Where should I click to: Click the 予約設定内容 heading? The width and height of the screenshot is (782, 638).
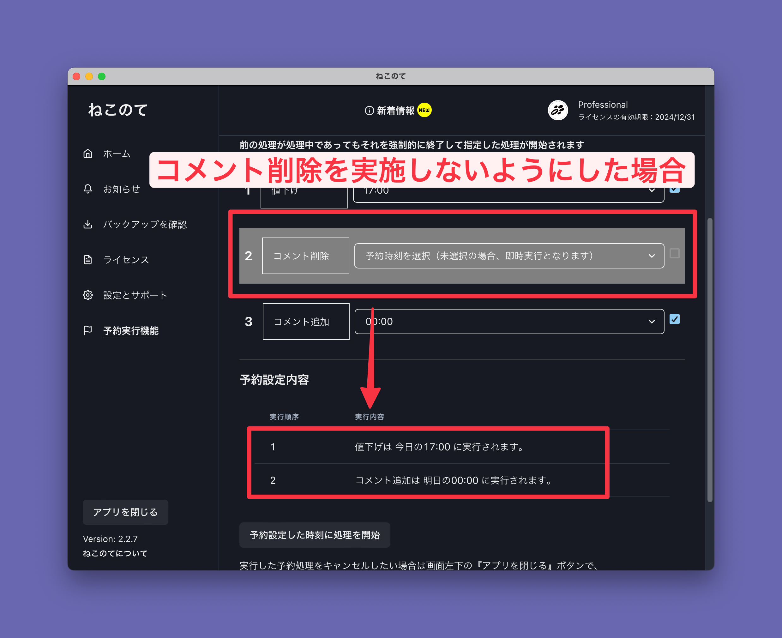click(274, 380)
